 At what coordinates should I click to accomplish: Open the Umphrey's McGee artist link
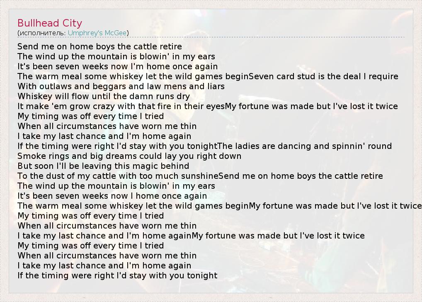98,33
